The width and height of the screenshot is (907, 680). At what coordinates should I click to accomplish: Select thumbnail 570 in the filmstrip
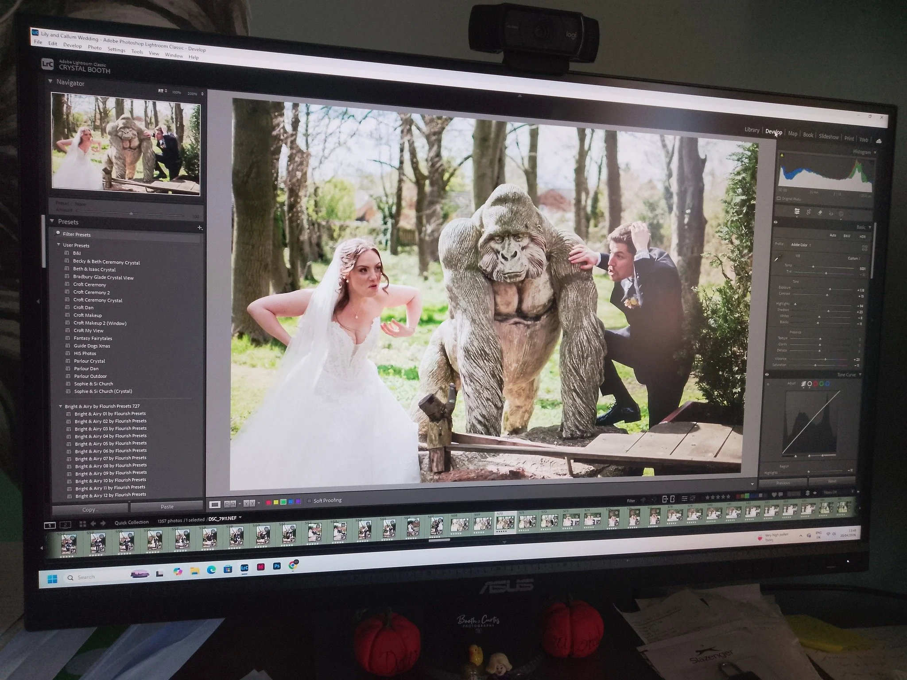click(x=505, y=522)
